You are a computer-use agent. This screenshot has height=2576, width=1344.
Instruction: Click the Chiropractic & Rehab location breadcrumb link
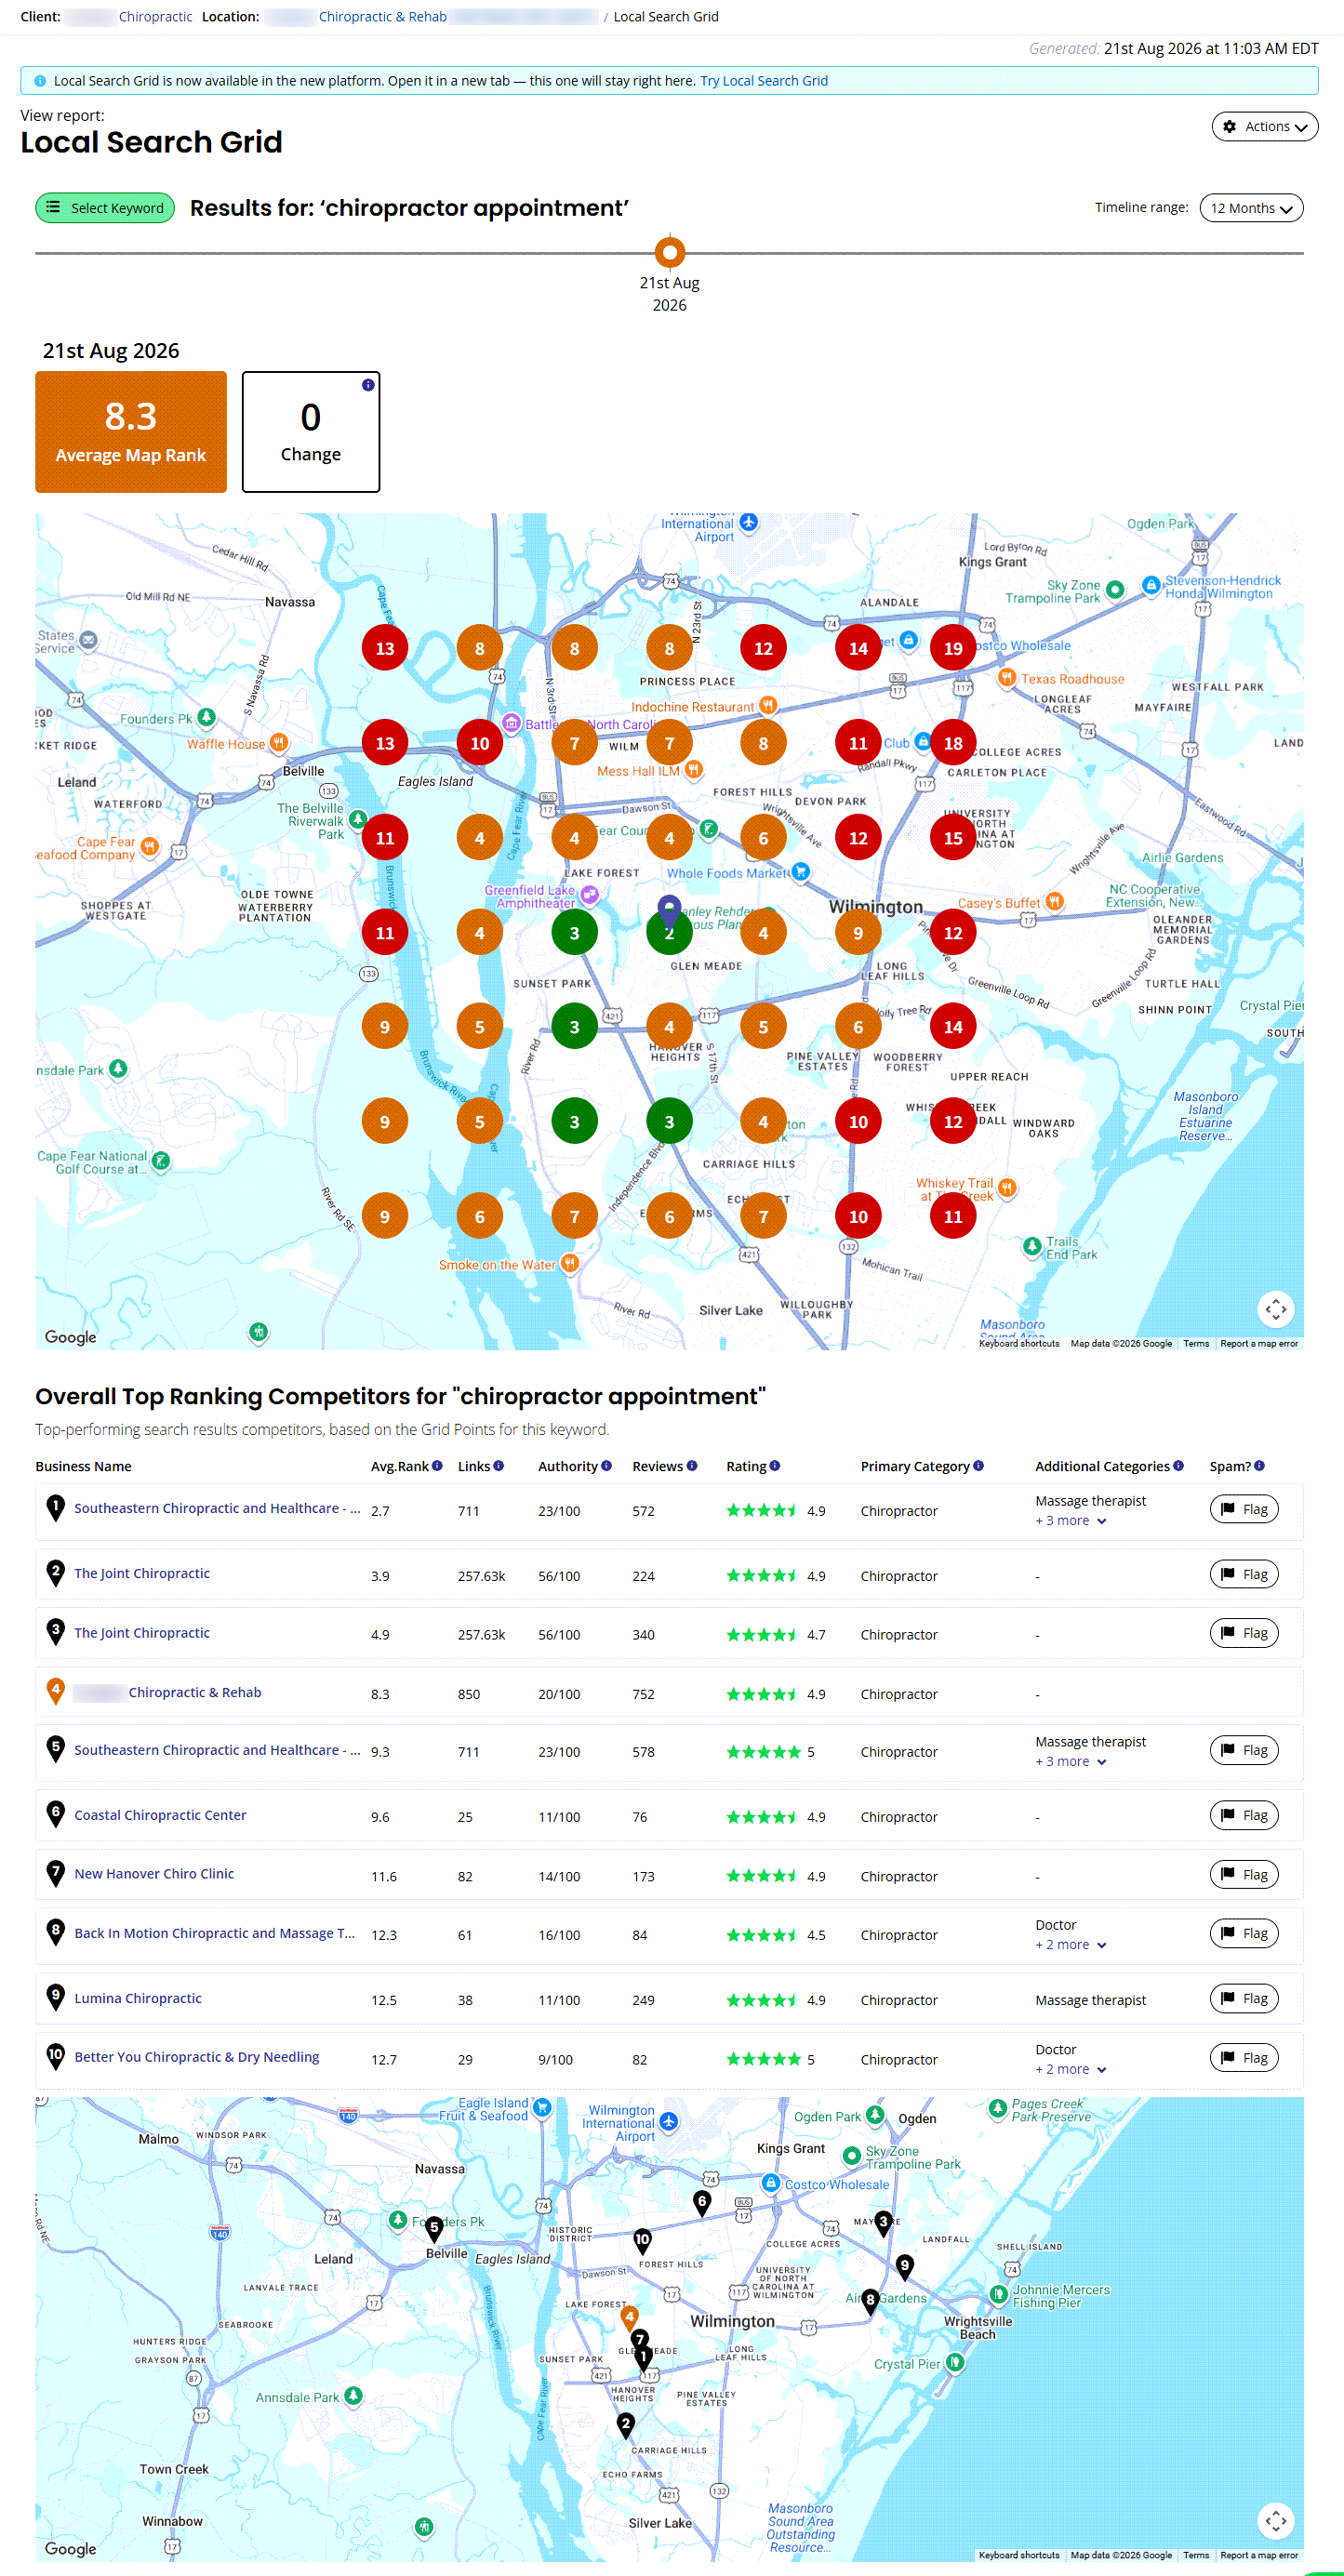[382, 17]
